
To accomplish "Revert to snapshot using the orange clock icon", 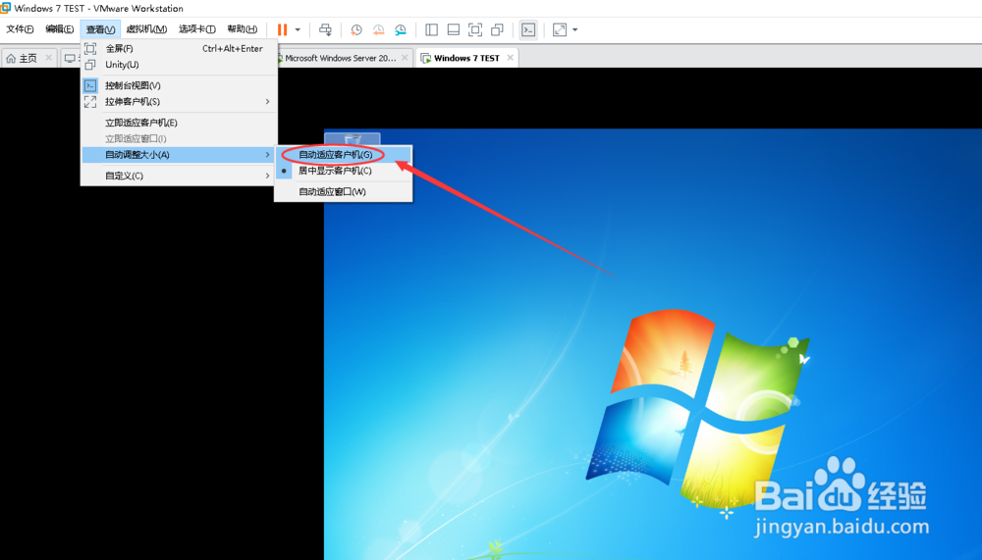I will pyautogui.click(x=378, y=29).
